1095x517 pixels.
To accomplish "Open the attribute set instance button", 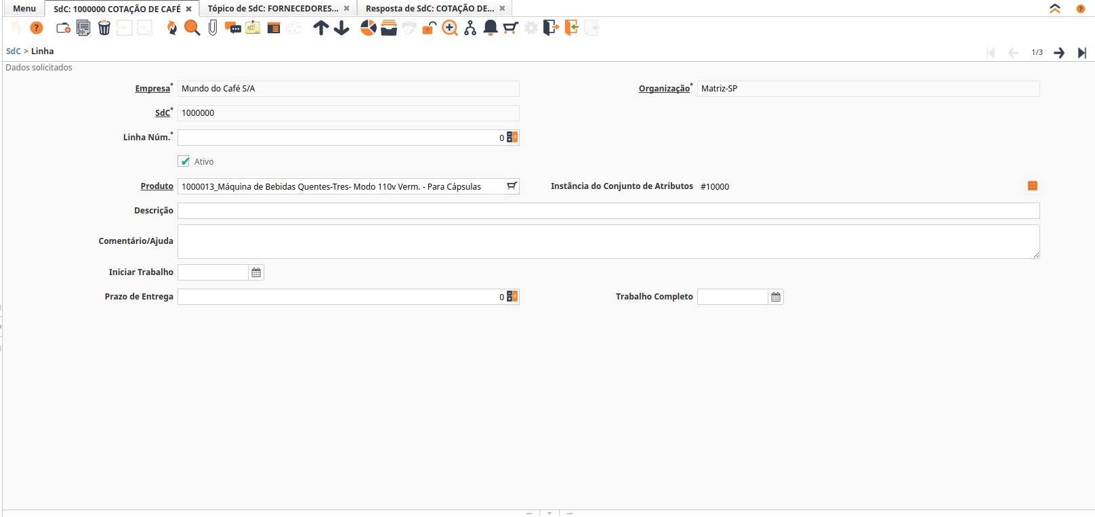I will tap(1033, 186).
